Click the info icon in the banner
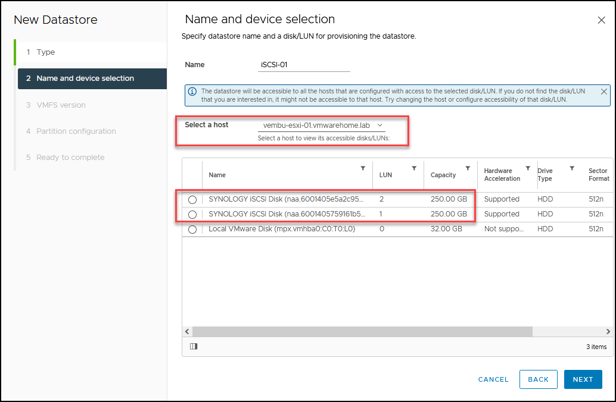Screen dimensions: 616x402 pos(192,92)
